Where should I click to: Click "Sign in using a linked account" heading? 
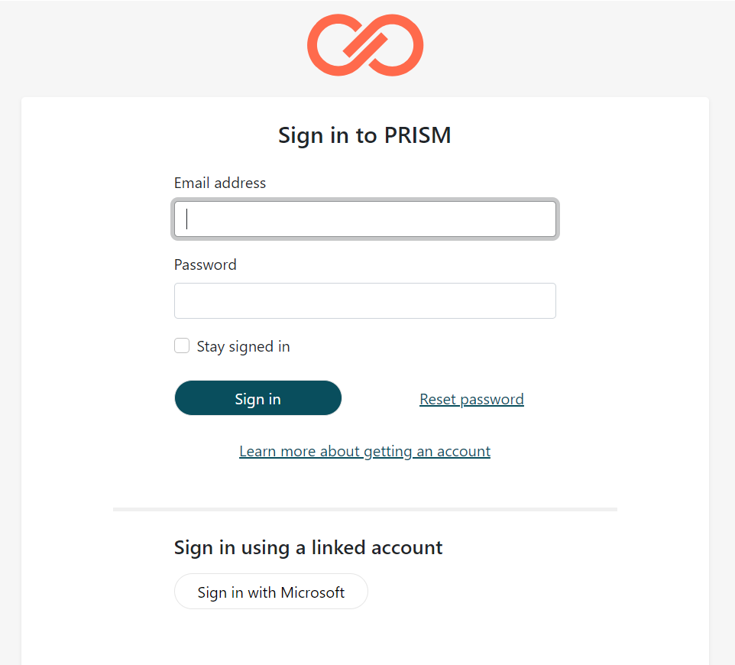click(309, 547)
